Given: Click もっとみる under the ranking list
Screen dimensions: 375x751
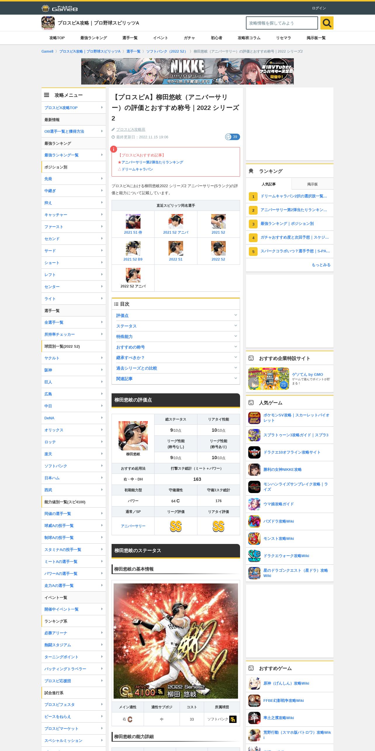Looking at the screenshot, I should point(321,265).
